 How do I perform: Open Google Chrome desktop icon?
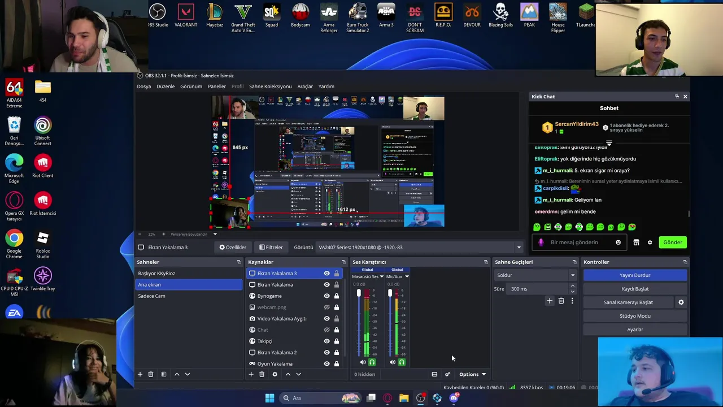tap(14, 244)
